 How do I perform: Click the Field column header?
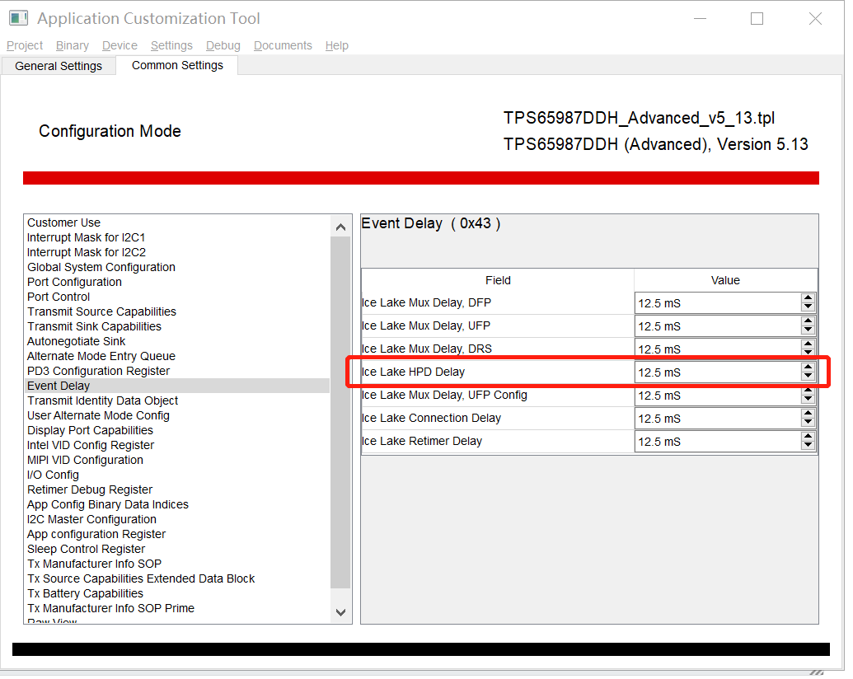[x=498, y=280]
